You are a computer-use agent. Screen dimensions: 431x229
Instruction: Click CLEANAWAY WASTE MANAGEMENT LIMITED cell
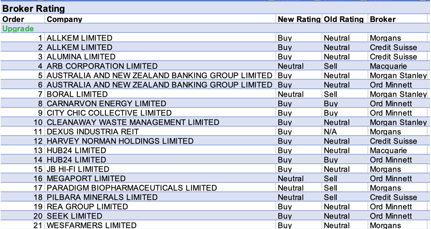click(x=133, y=122)
